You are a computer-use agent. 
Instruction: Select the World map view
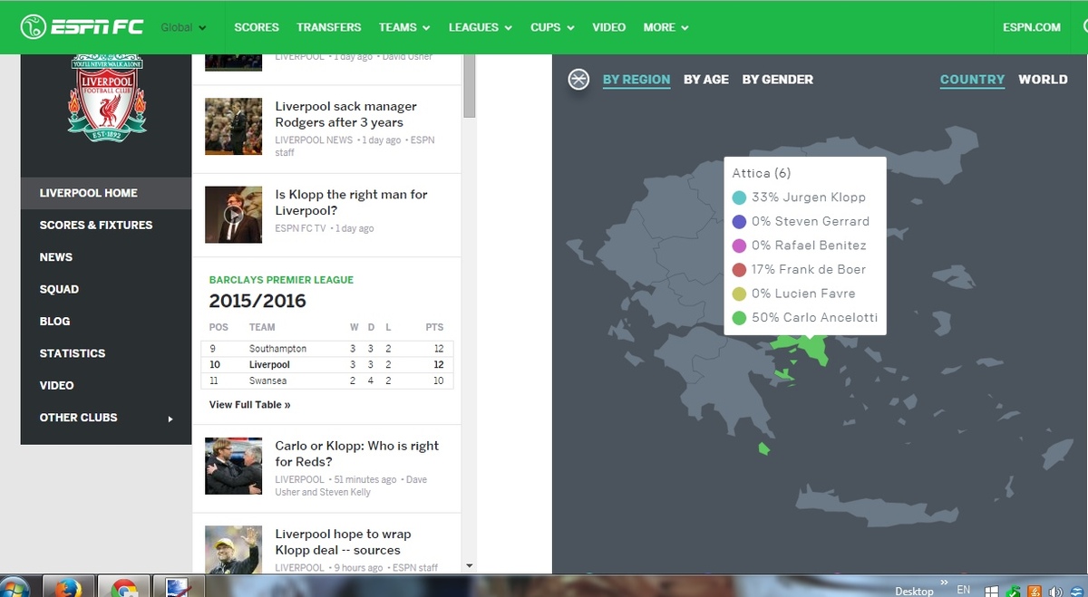1043,80
